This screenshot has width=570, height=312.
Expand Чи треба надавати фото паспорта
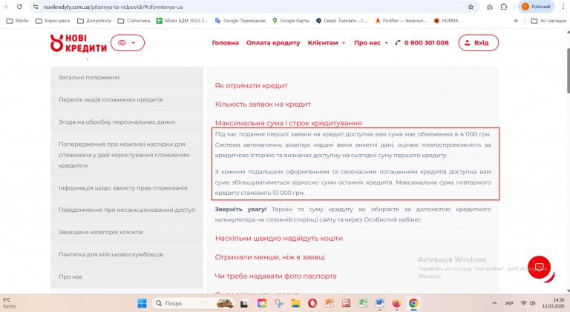pyautogui.click(x=275, y=276)
